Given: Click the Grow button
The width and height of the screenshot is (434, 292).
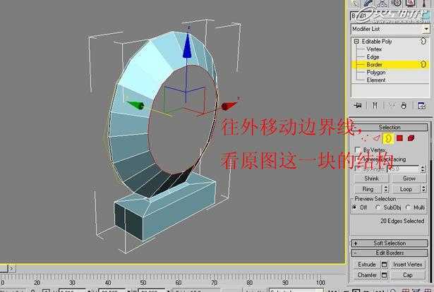Looking at the screenshot, I should coord(409,178).
